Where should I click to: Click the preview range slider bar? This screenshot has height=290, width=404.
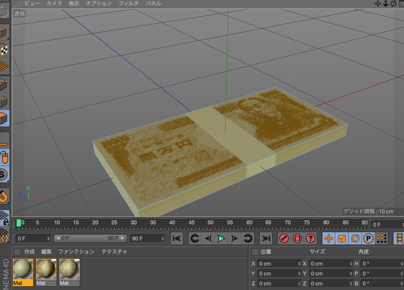[x=91, y=238]
